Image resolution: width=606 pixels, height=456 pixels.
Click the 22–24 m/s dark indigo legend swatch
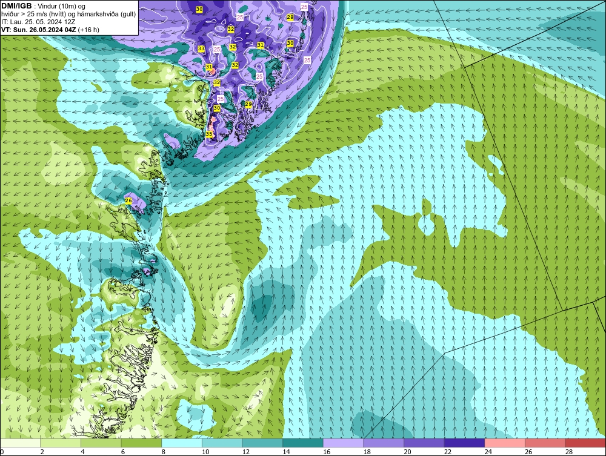pos(465,443)
